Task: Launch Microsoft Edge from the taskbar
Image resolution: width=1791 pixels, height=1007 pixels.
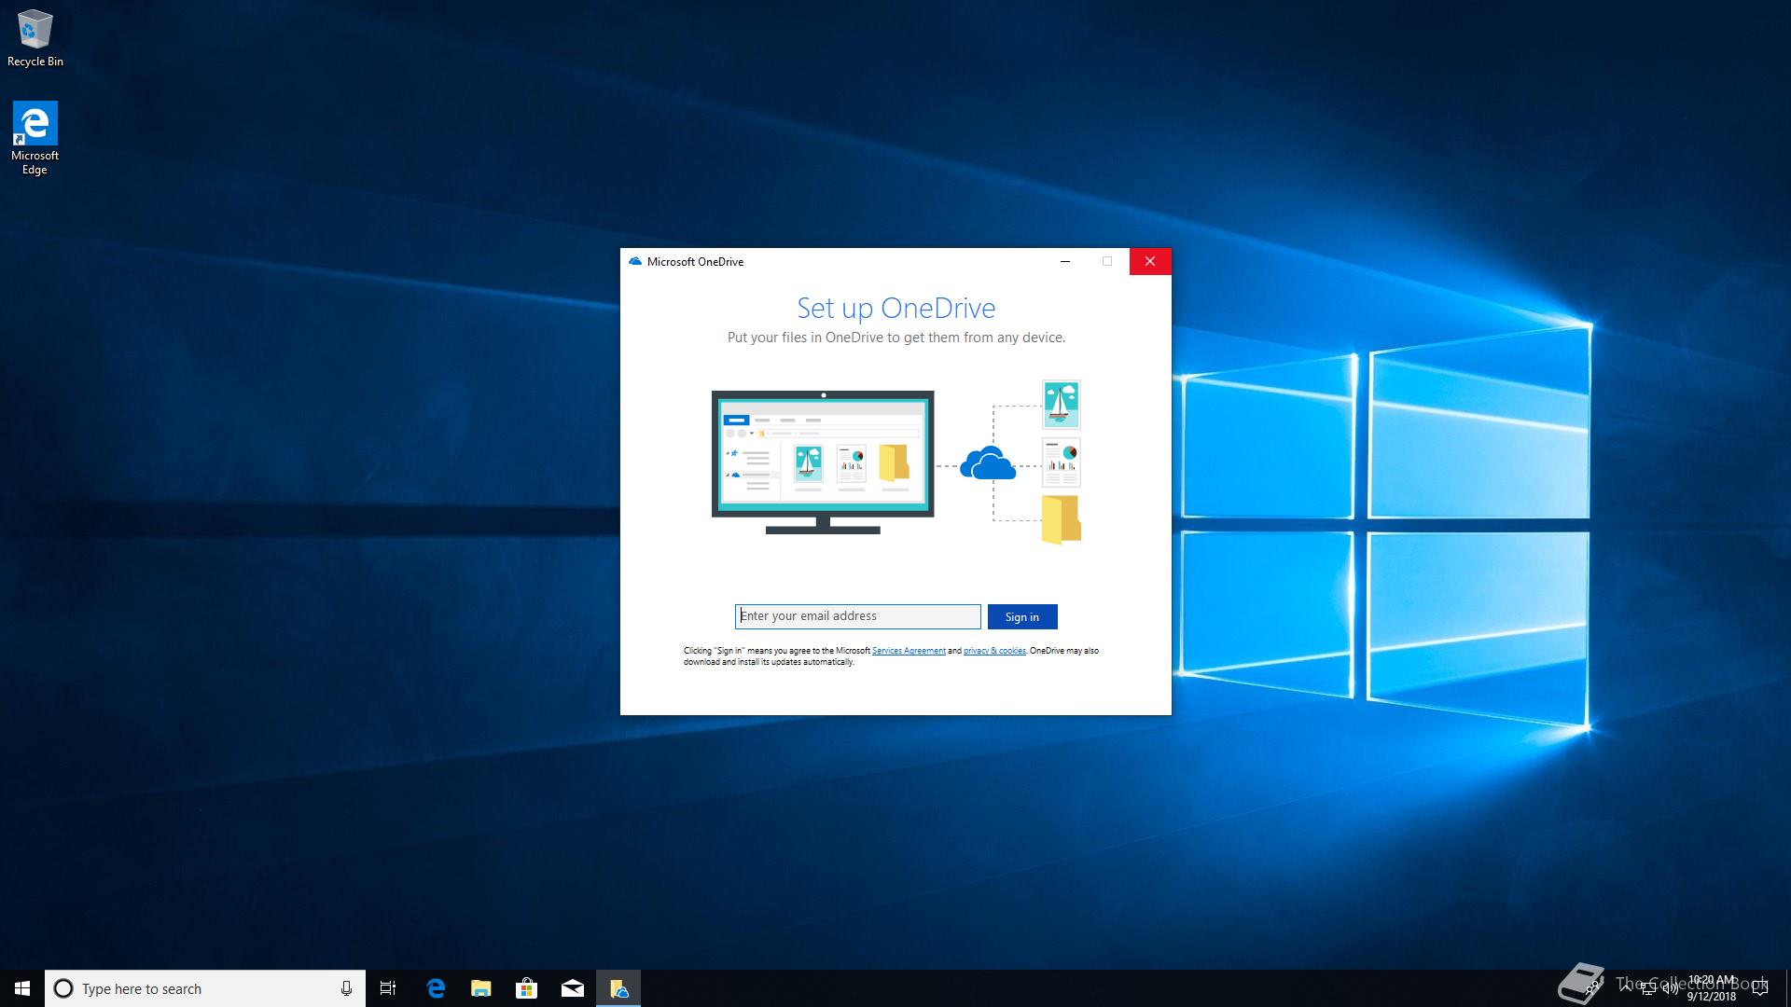Action: click(436, 988)
